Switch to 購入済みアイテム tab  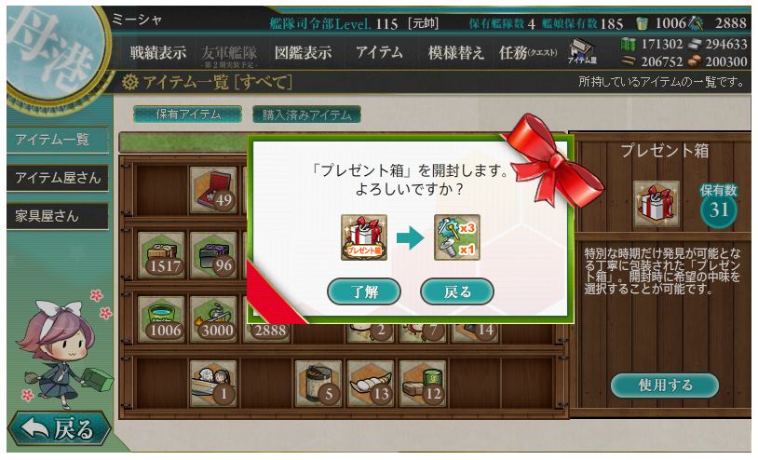coord(306,115)
